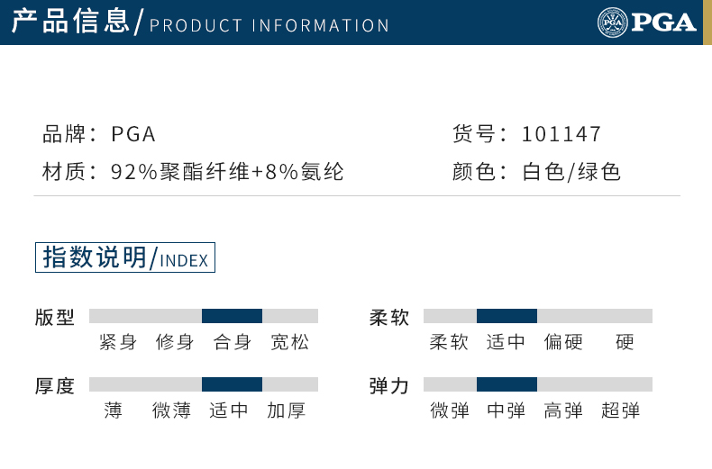Click the PRODUCT INFORMATION heading text
Viewport: 712px width, 469px height.
point(269,25)
